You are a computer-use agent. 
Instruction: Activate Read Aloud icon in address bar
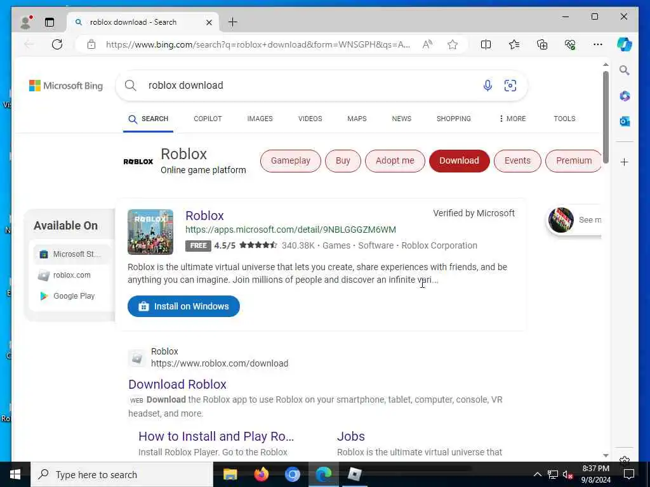[427, 44]
